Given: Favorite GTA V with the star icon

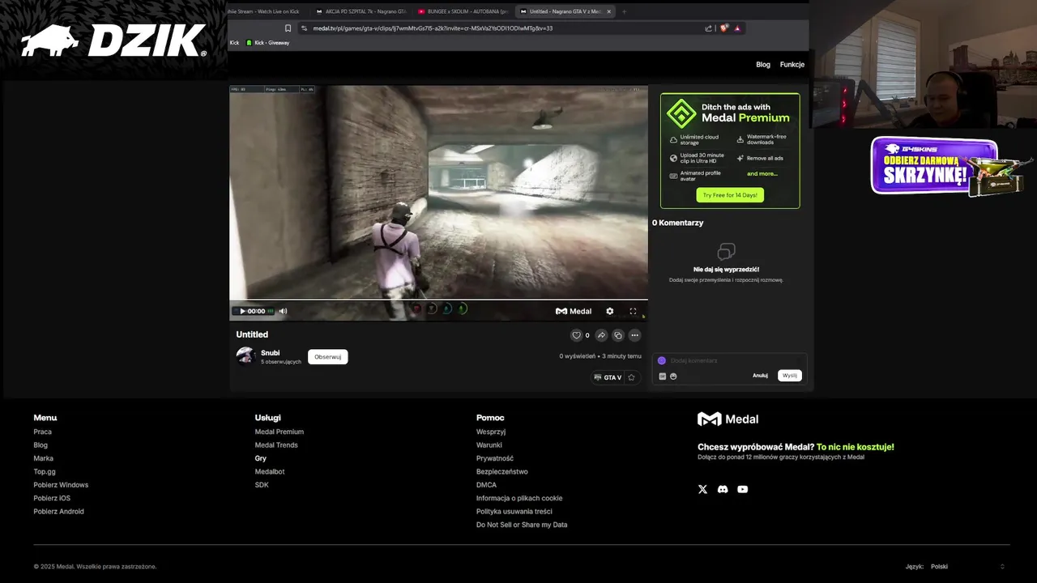Looking at the screenshot, I should tap(631, 377).
